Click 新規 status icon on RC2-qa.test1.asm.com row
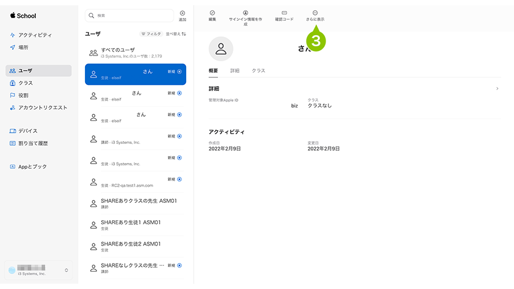The width and height of the screenshot is (514, 289). (x=179, y=179)
